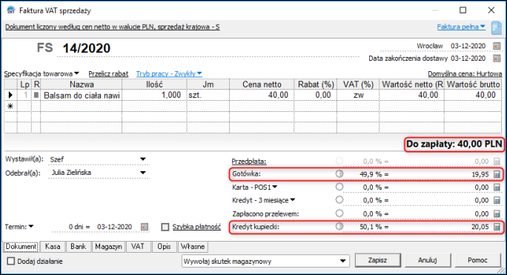Click Termin days field 0 dni
507x275 pixels.
(x=79, y=227)
